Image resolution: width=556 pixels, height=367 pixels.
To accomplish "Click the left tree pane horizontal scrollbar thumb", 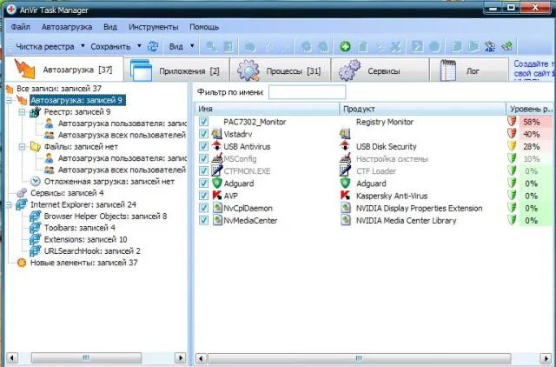I will point(86,357).
